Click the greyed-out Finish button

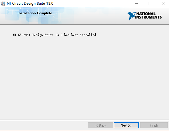point(154,125)
